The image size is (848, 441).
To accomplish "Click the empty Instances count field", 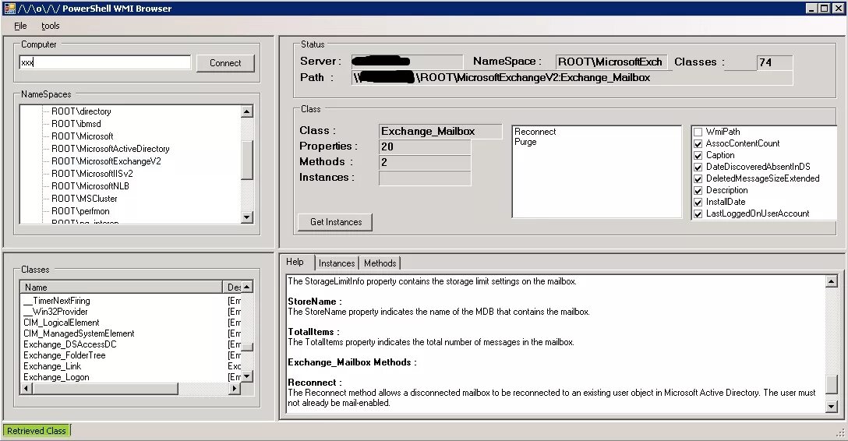I will pyautogui.click(x=425, y=178).
